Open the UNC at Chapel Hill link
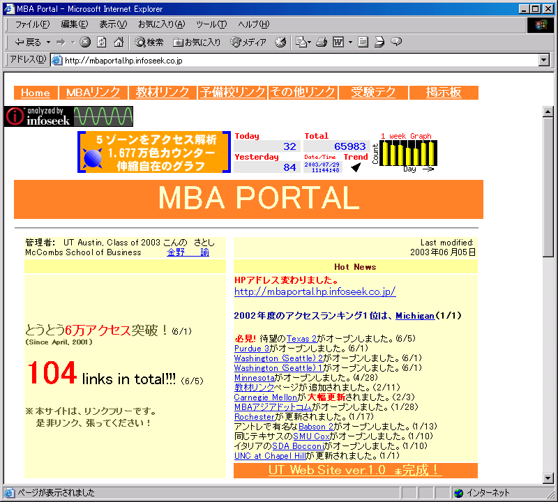The width and height of the screenshot is (558, 502). (270, 456)
